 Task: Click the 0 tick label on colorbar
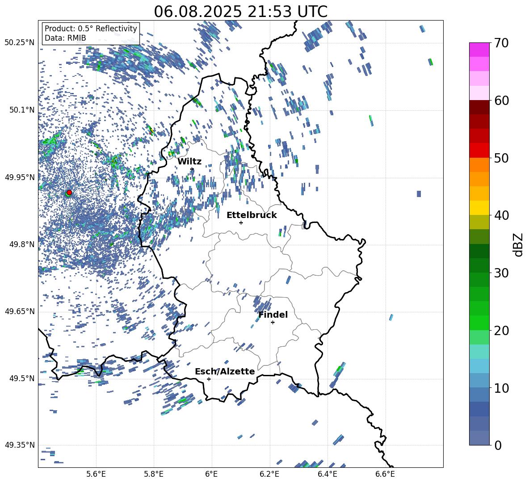(498, 445)
